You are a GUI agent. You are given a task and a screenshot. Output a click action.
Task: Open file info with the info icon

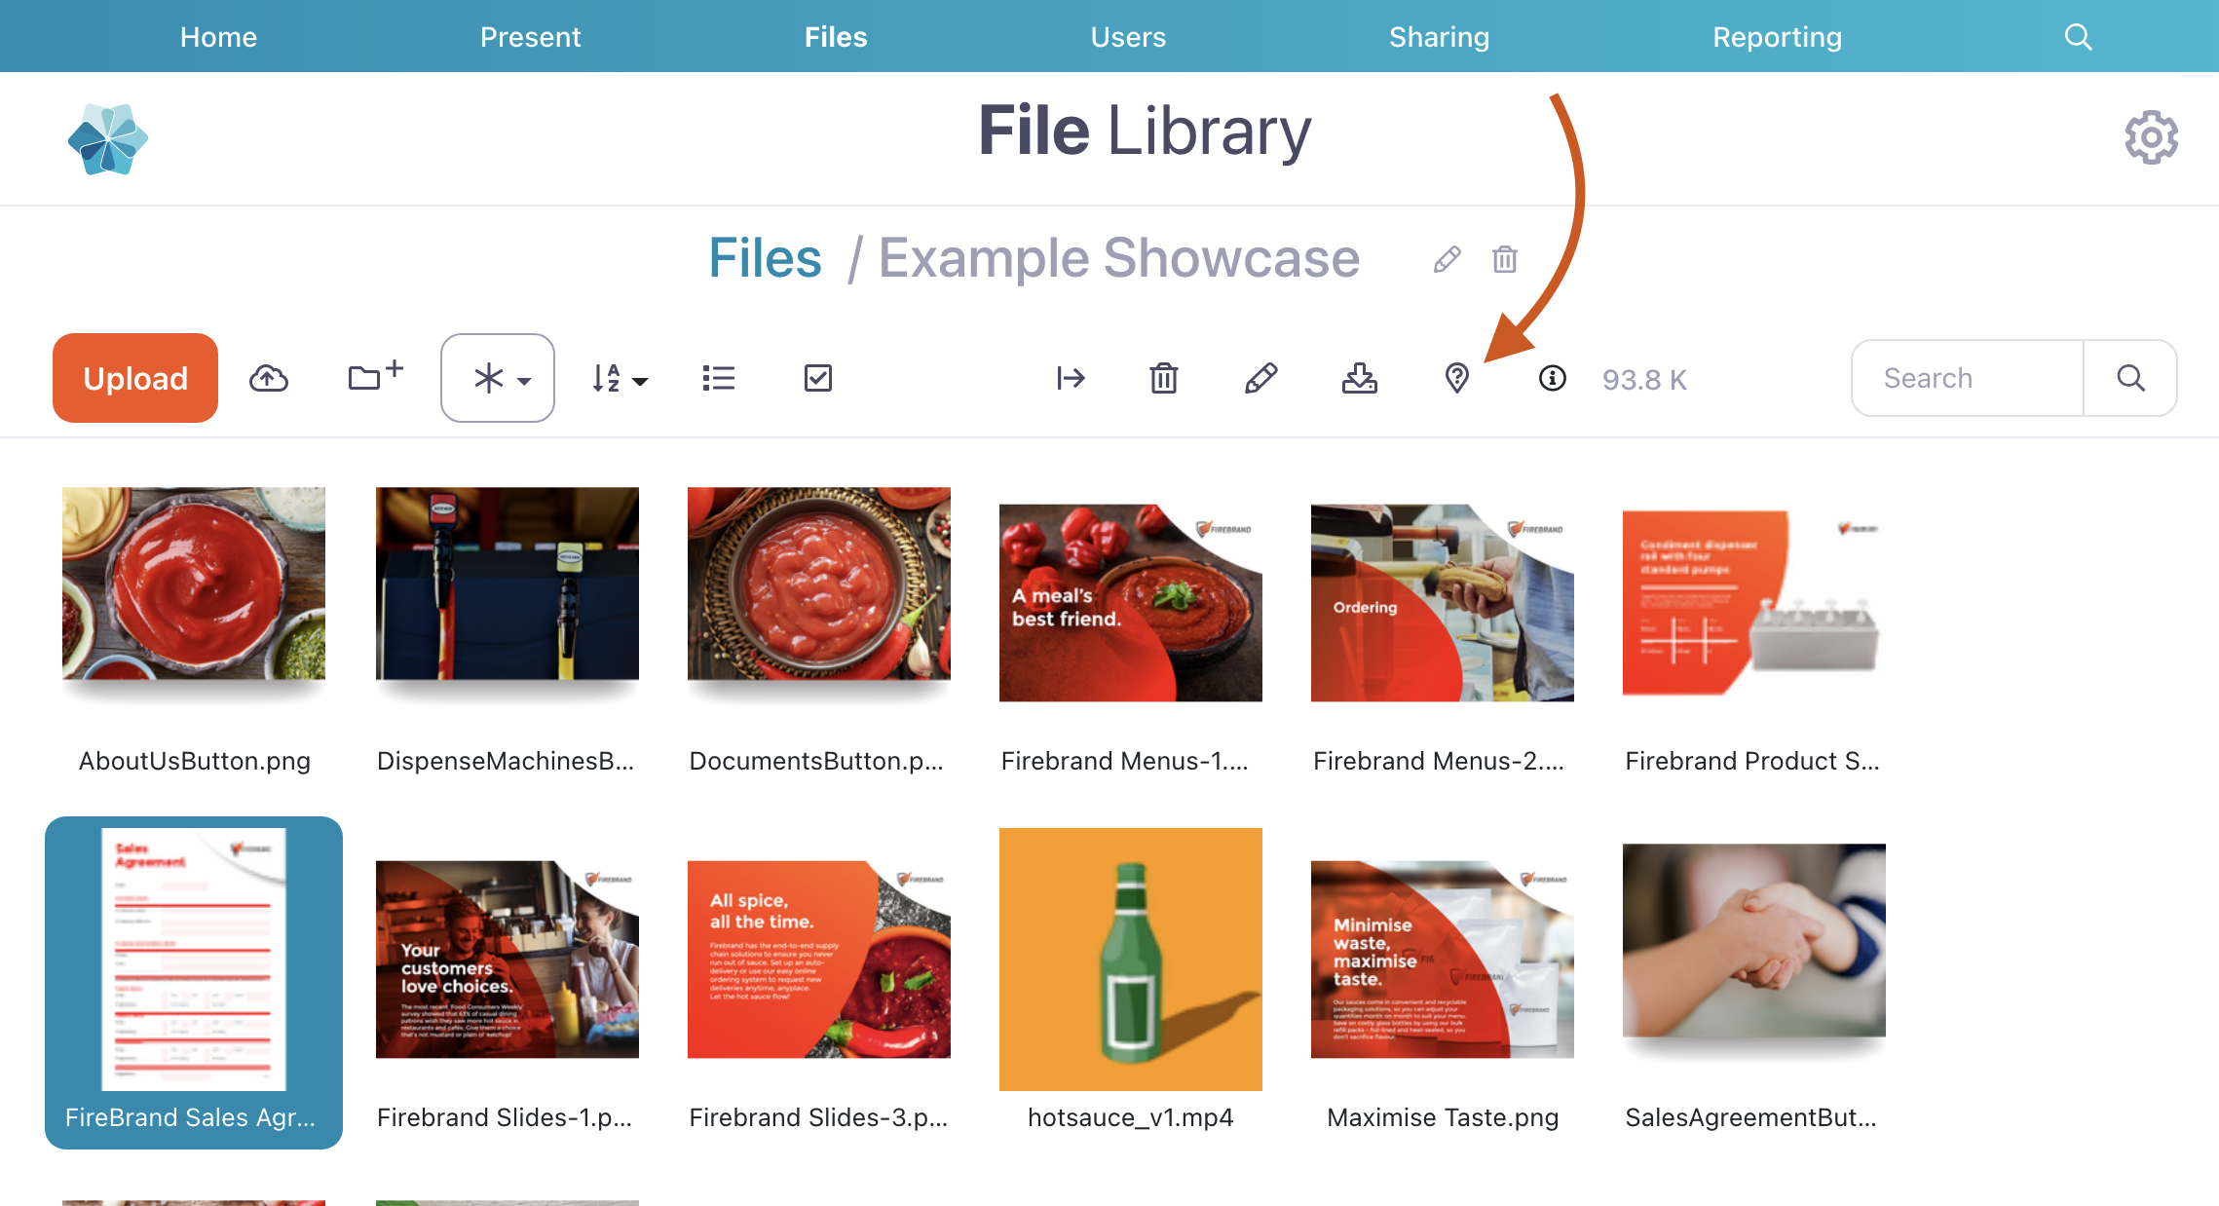(1552, 378)
